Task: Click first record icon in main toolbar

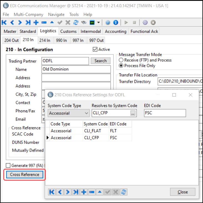Action: 4,22
